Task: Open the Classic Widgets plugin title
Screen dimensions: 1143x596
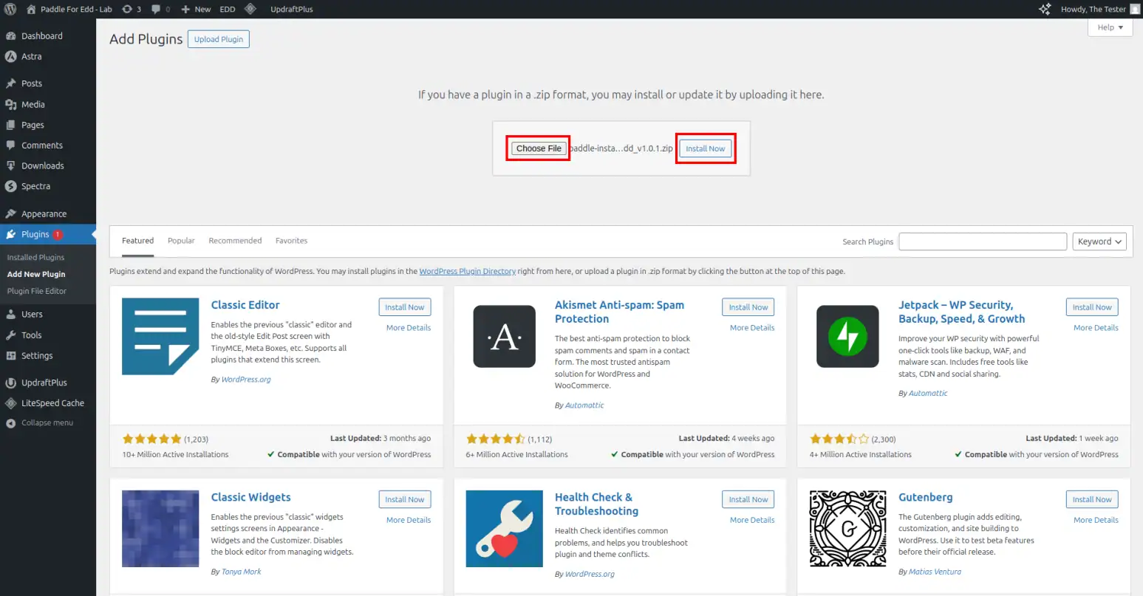Action: click(251, 497)
